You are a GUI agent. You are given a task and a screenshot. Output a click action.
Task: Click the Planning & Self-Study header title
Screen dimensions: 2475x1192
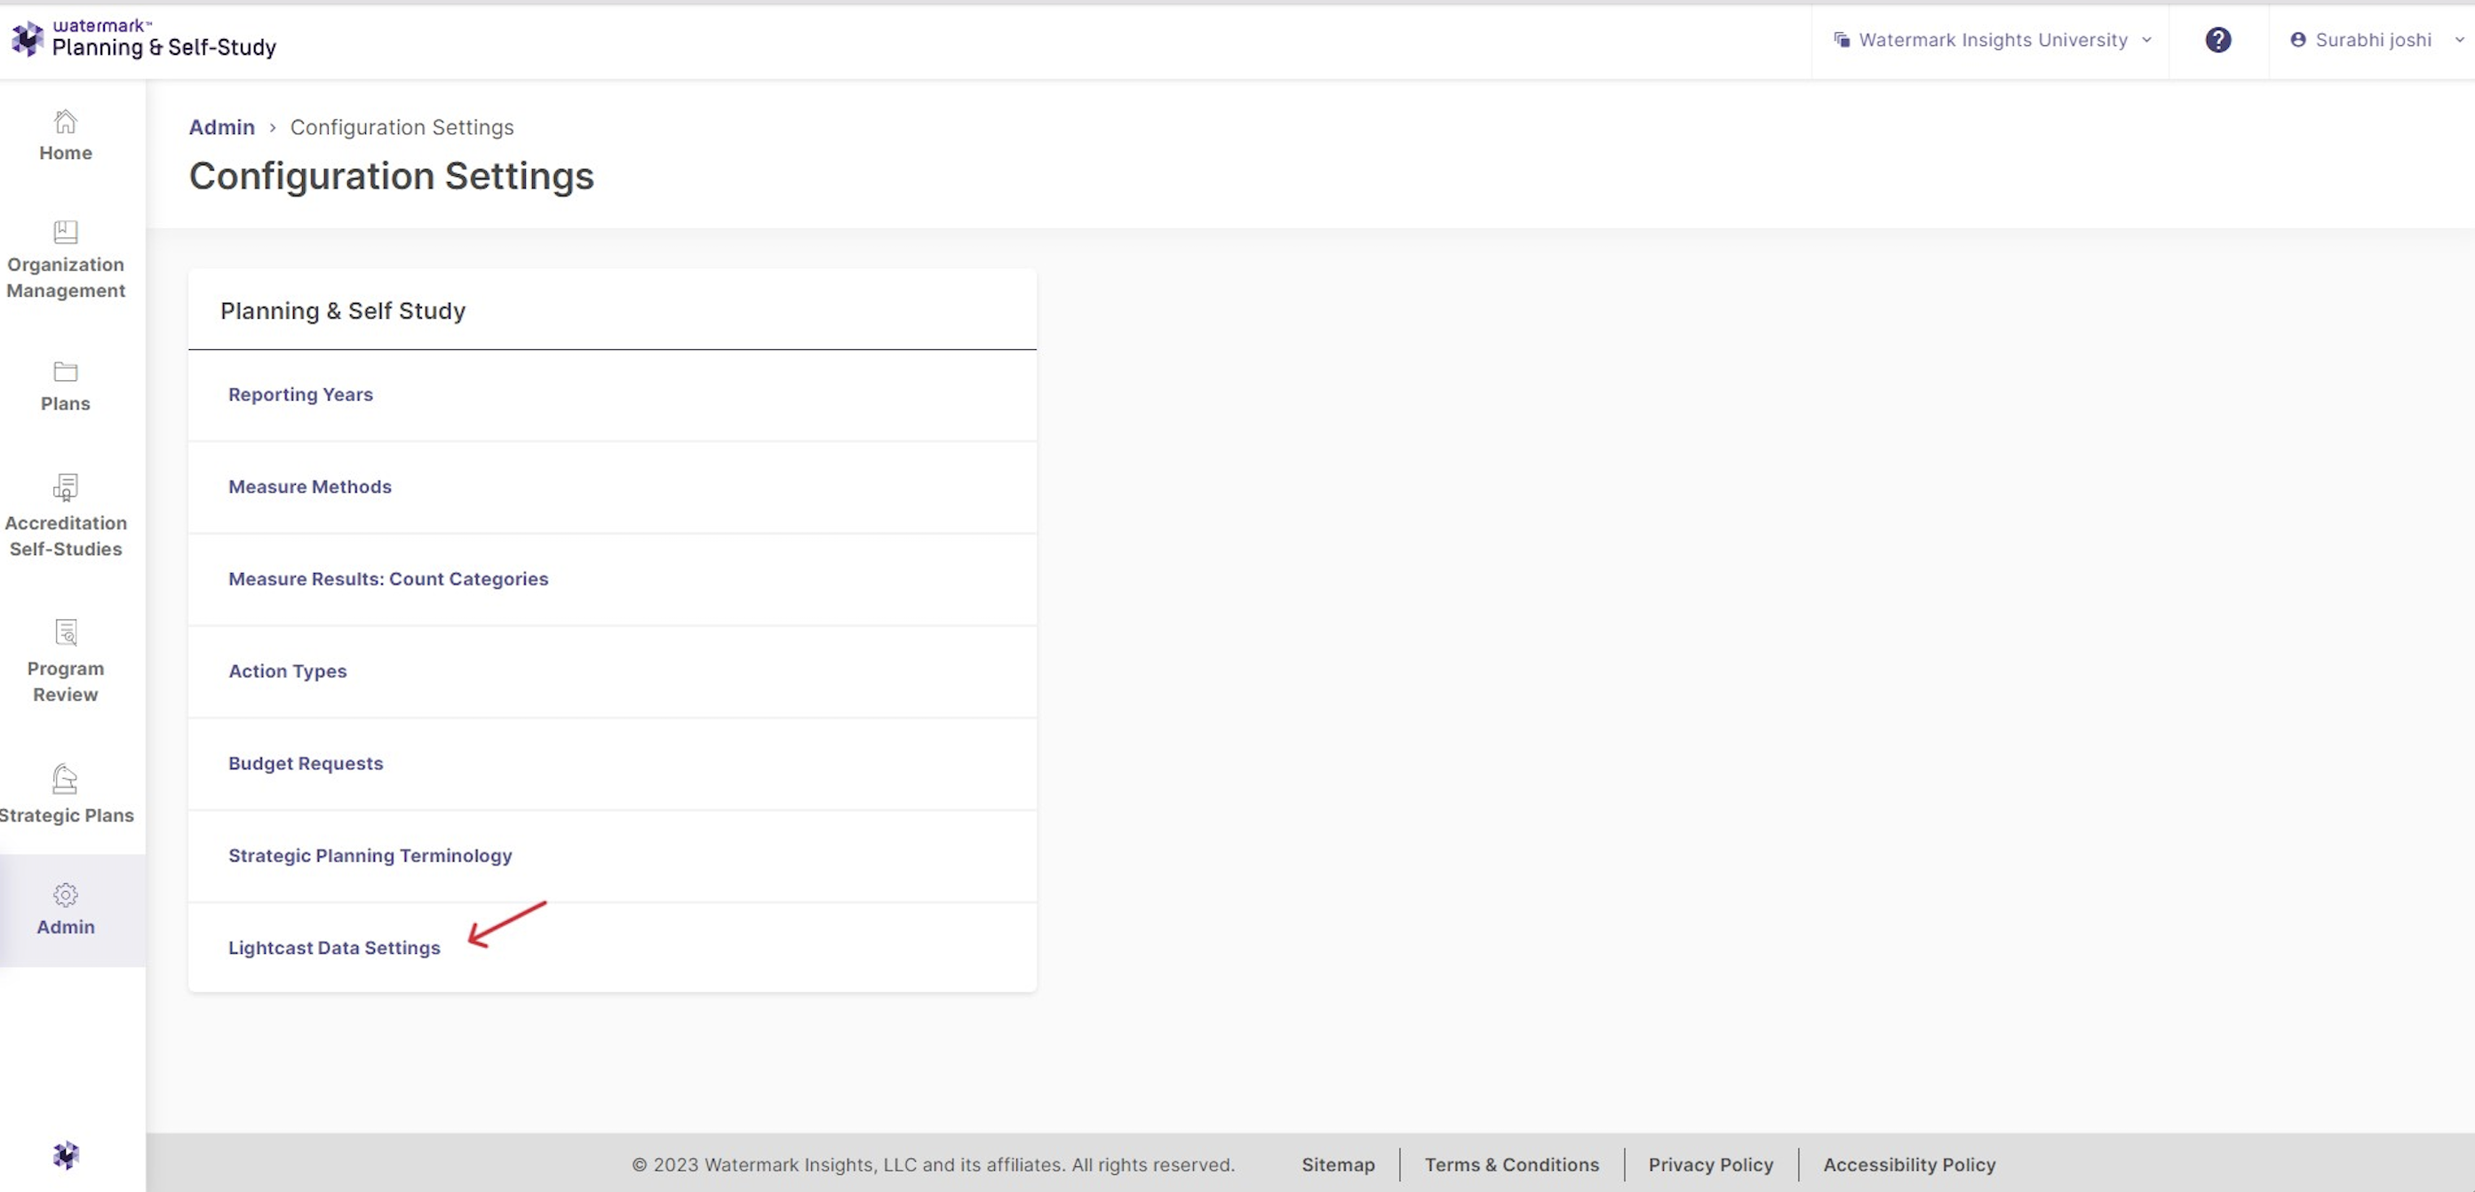(x=164, y=47)
